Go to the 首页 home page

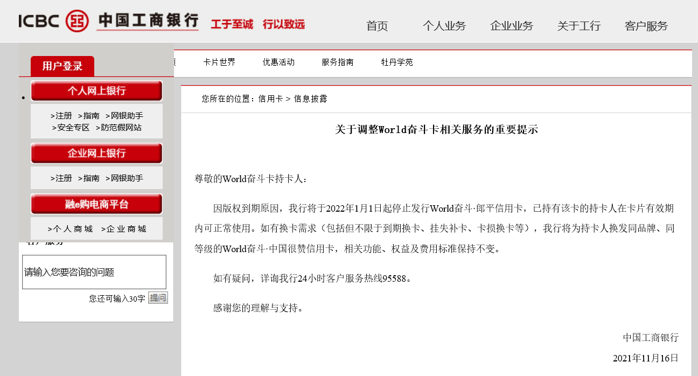pos(377,26)
